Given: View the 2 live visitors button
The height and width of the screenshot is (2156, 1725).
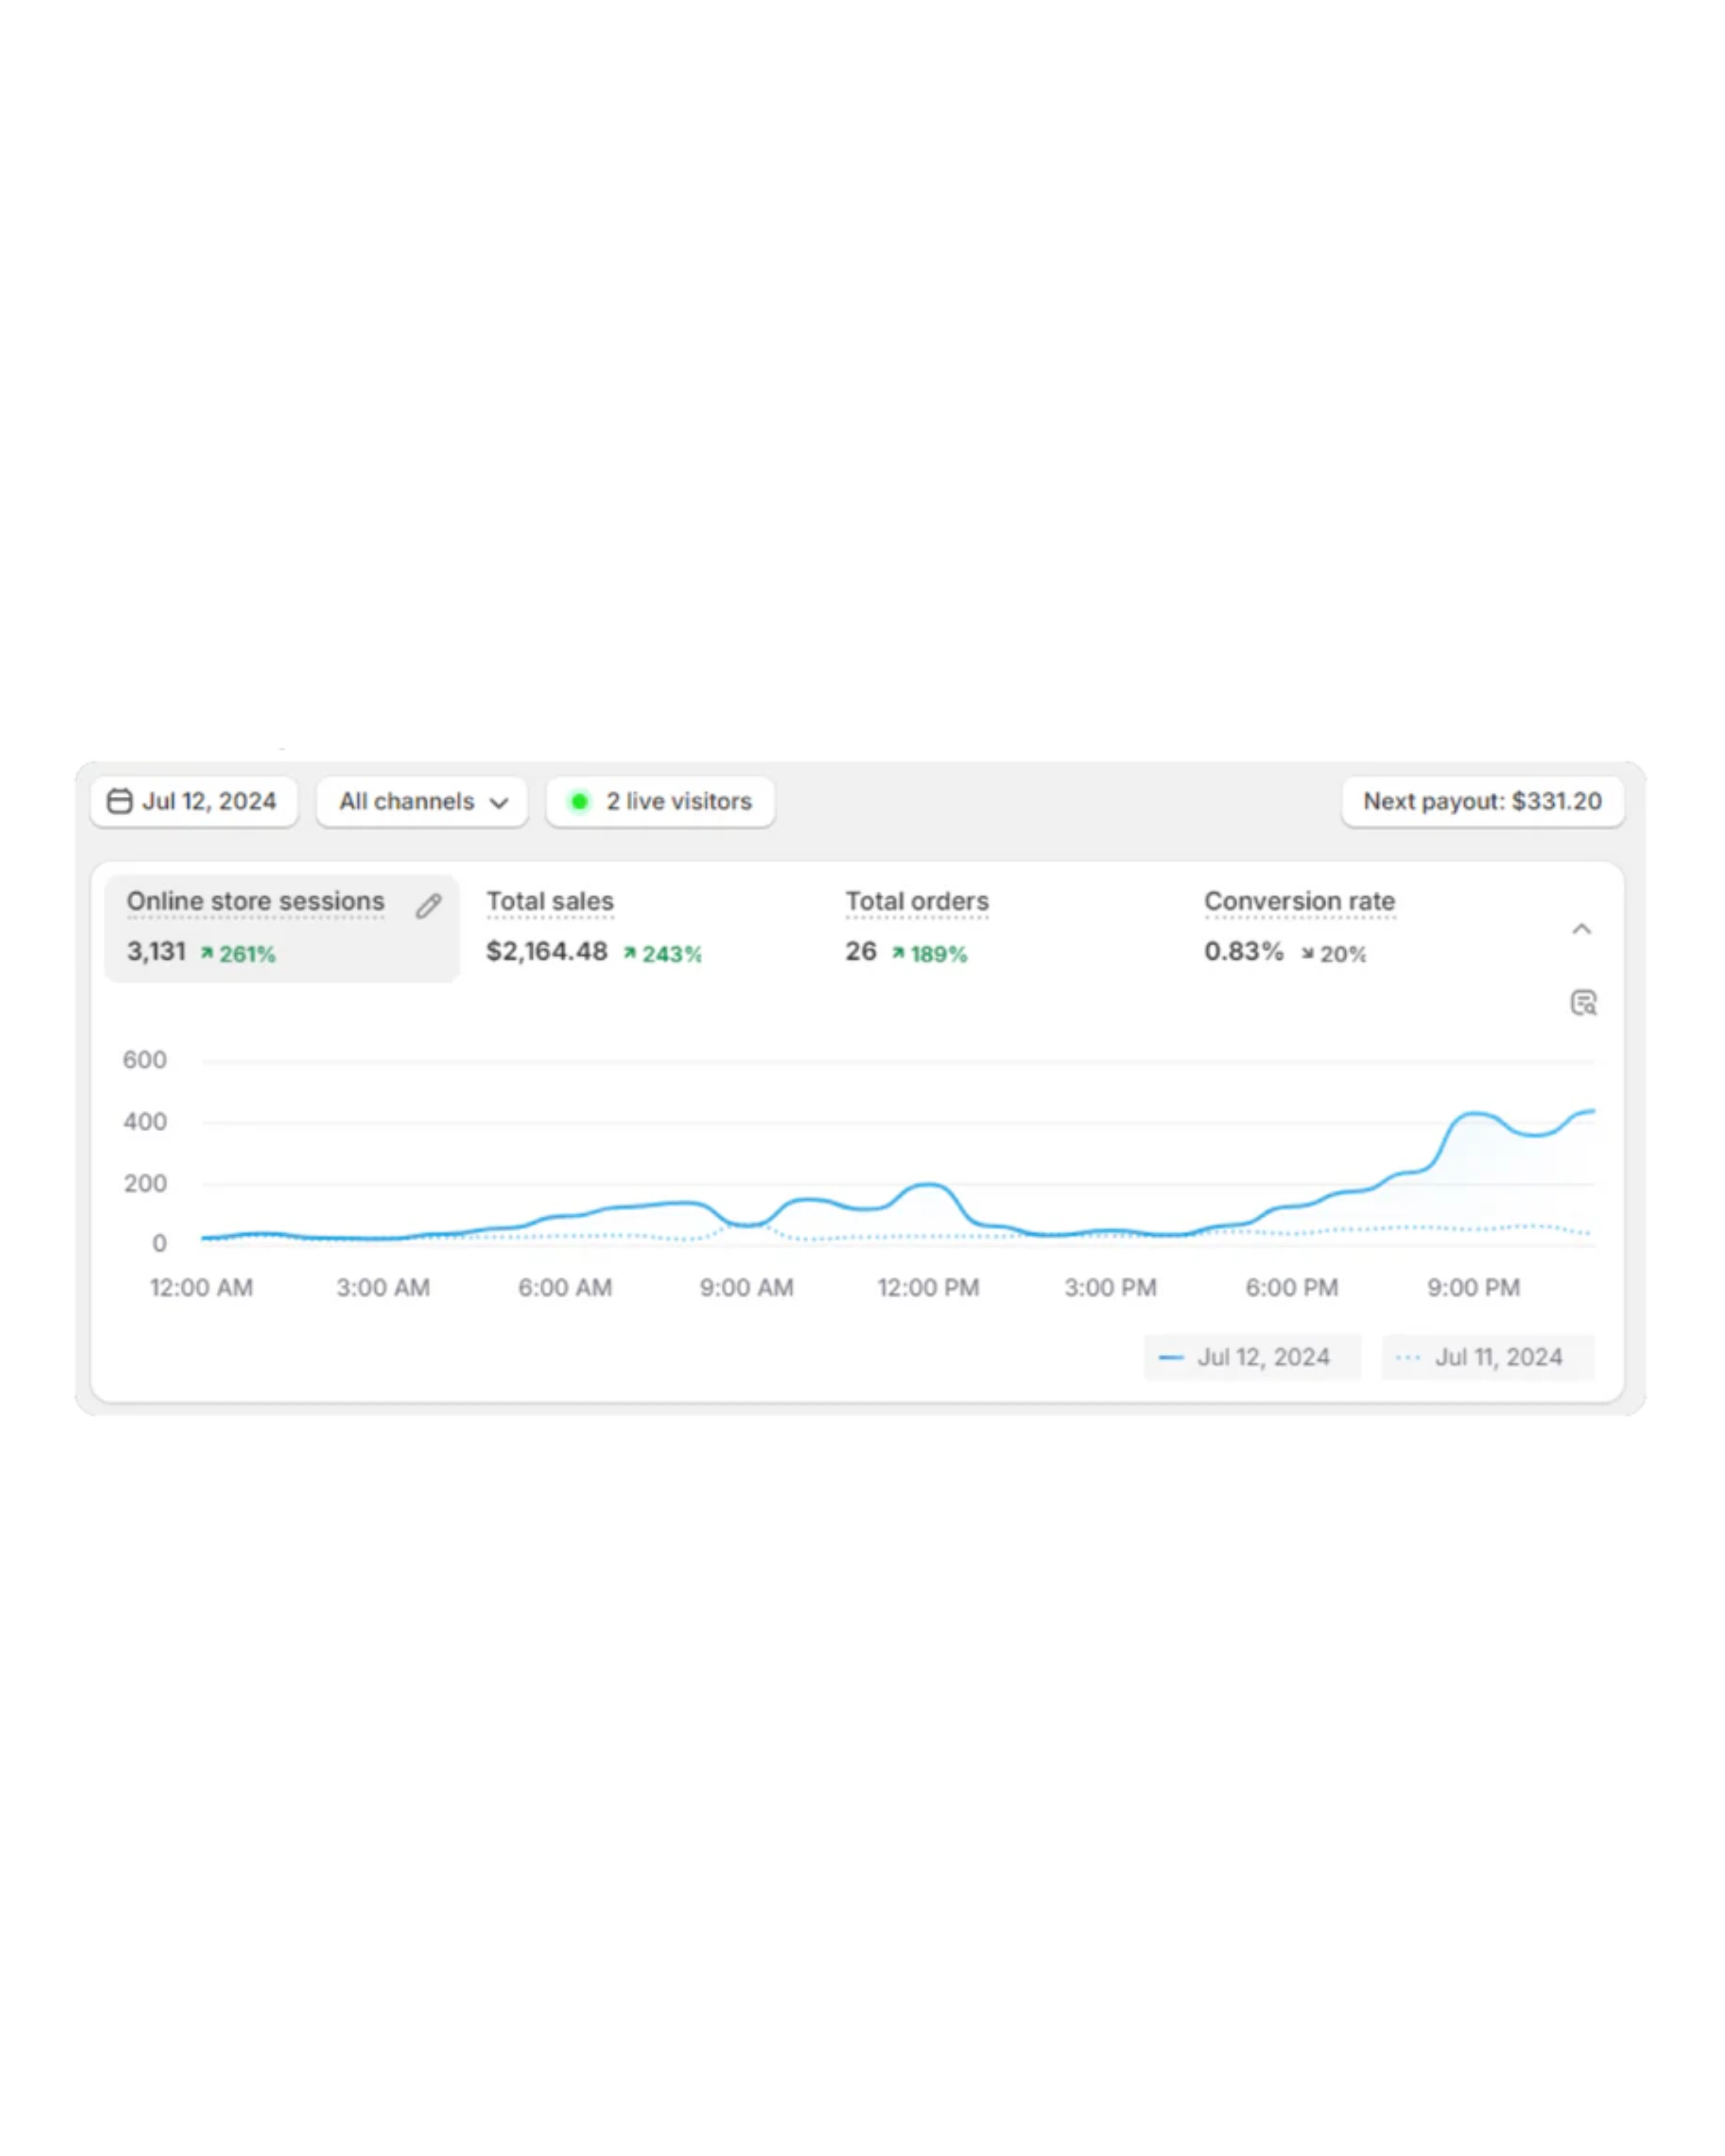Looking at the screenshot, I should pos(660,801).
